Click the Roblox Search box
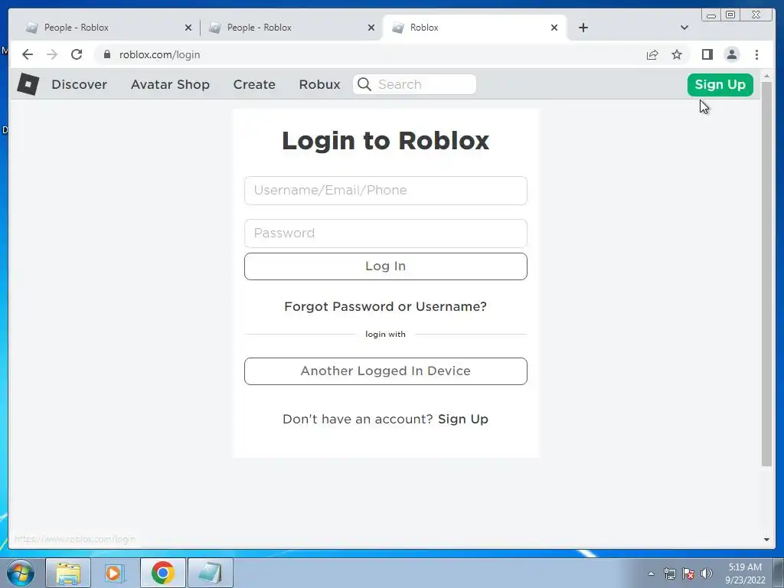This screenshot has height=588, width=784. pyautogui.click(x=414, y=84)
